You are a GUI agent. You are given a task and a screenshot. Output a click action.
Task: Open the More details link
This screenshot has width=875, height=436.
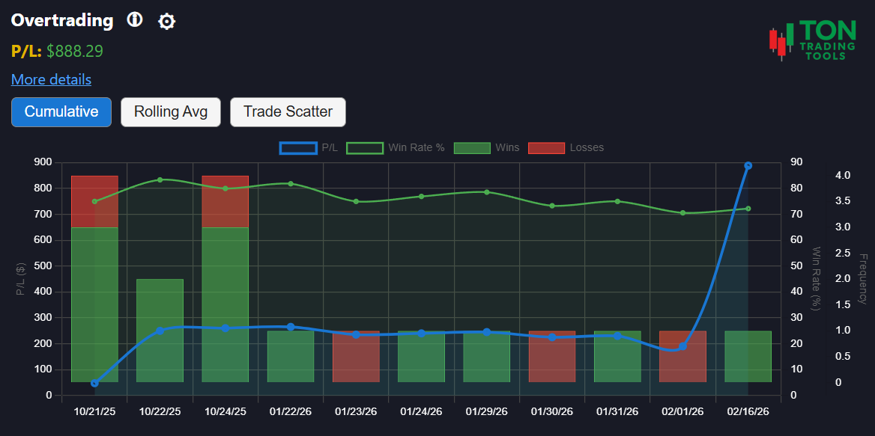coord(51,79)
